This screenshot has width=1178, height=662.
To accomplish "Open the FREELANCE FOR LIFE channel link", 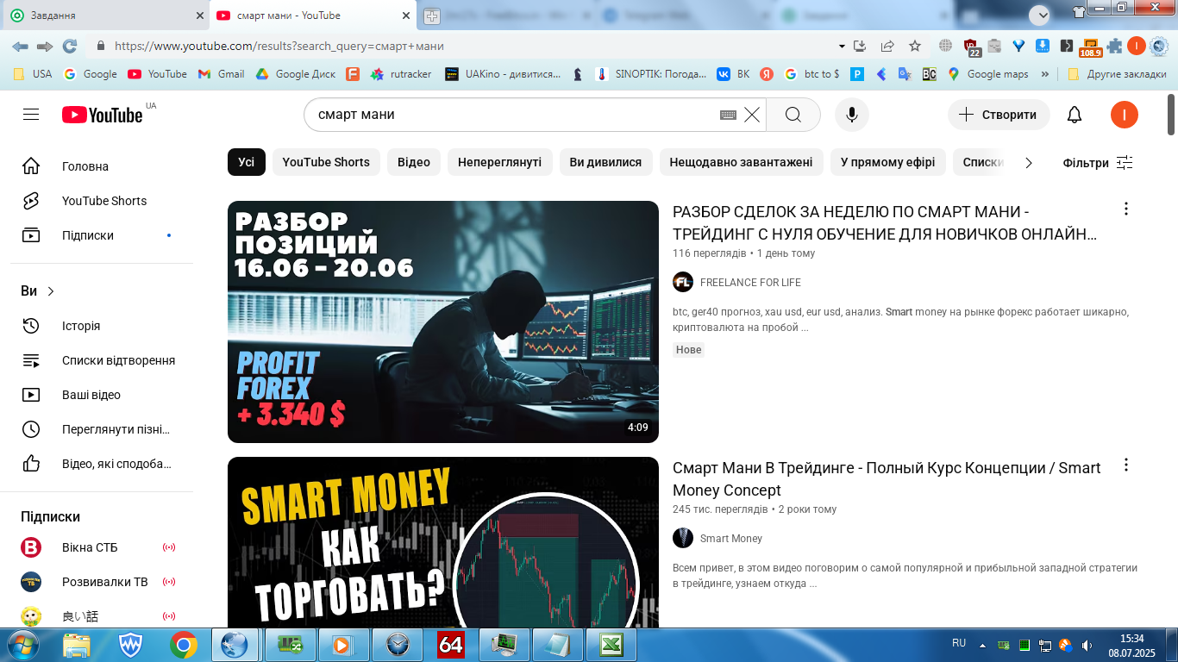I will click(x=750, y=283).
